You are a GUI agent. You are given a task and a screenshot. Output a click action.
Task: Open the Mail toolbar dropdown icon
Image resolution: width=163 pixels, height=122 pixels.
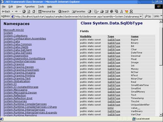[x=96, y=11]
